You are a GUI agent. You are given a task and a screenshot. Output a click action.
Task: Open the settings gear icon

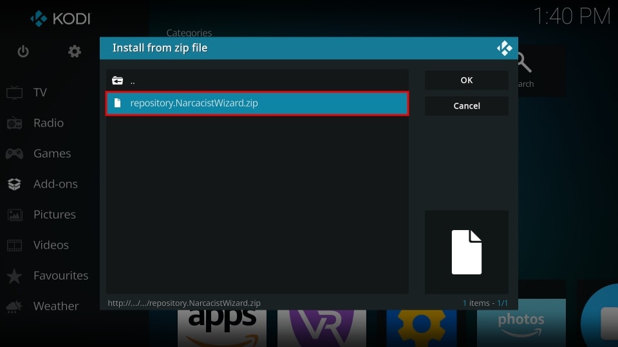(74, 51)
